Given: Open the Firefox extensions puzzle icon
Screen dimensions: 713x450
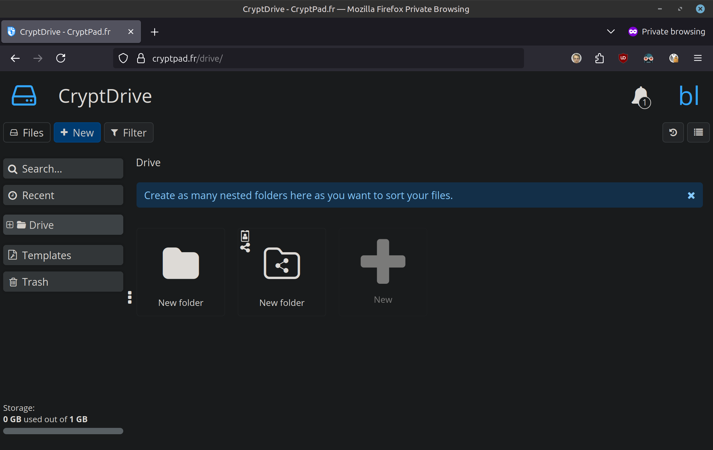Looking at the screenshot, I should coord(599,58).
